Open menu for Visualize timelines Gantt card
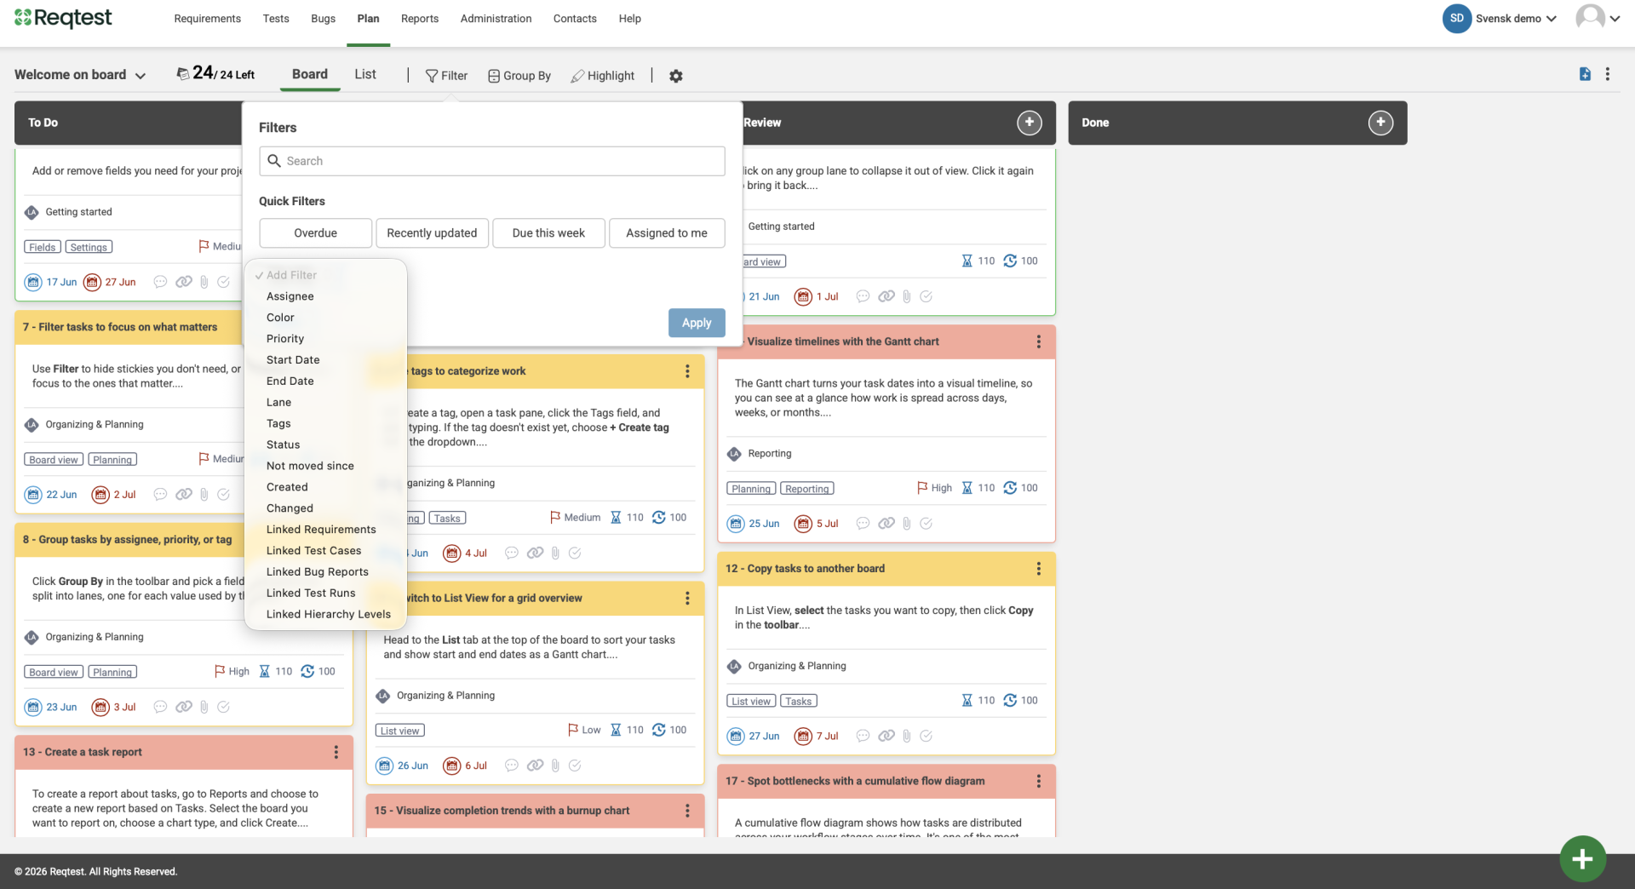Viewport: 1635px width, 889px height. [x=1038, y=341]
